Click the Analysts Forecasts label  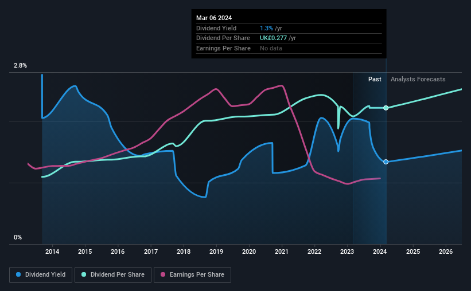(418, 79)
